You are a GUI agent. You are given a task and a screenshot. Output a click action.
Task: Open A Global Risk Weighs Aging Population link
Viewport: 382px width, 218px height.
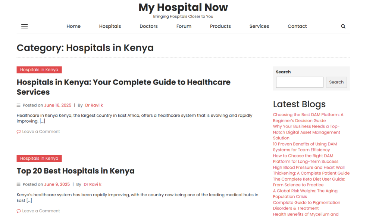pos(305,194)
